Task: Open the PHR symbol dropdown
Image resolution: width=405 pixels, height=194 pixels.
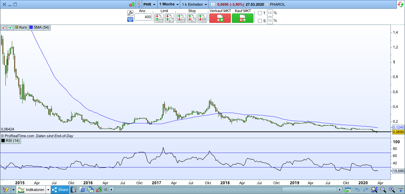Action: 150,4
